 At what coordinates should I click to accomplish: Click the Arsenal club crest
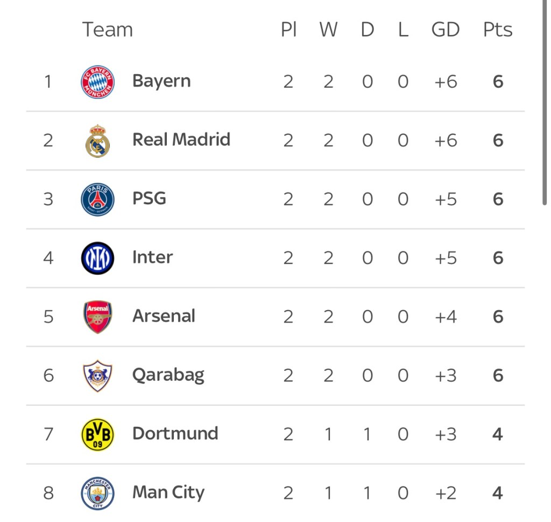pos(97,316)
